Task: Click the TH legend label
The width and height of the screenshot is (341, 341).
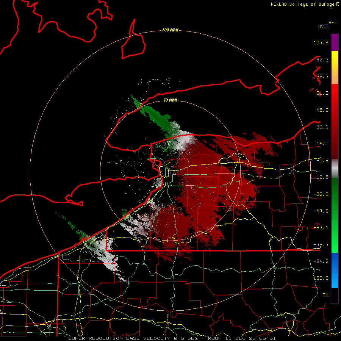Action: 325,295
